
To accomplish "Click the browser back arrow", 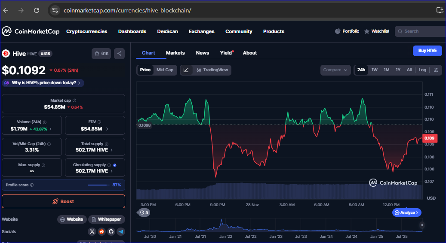I will point(6,10).
